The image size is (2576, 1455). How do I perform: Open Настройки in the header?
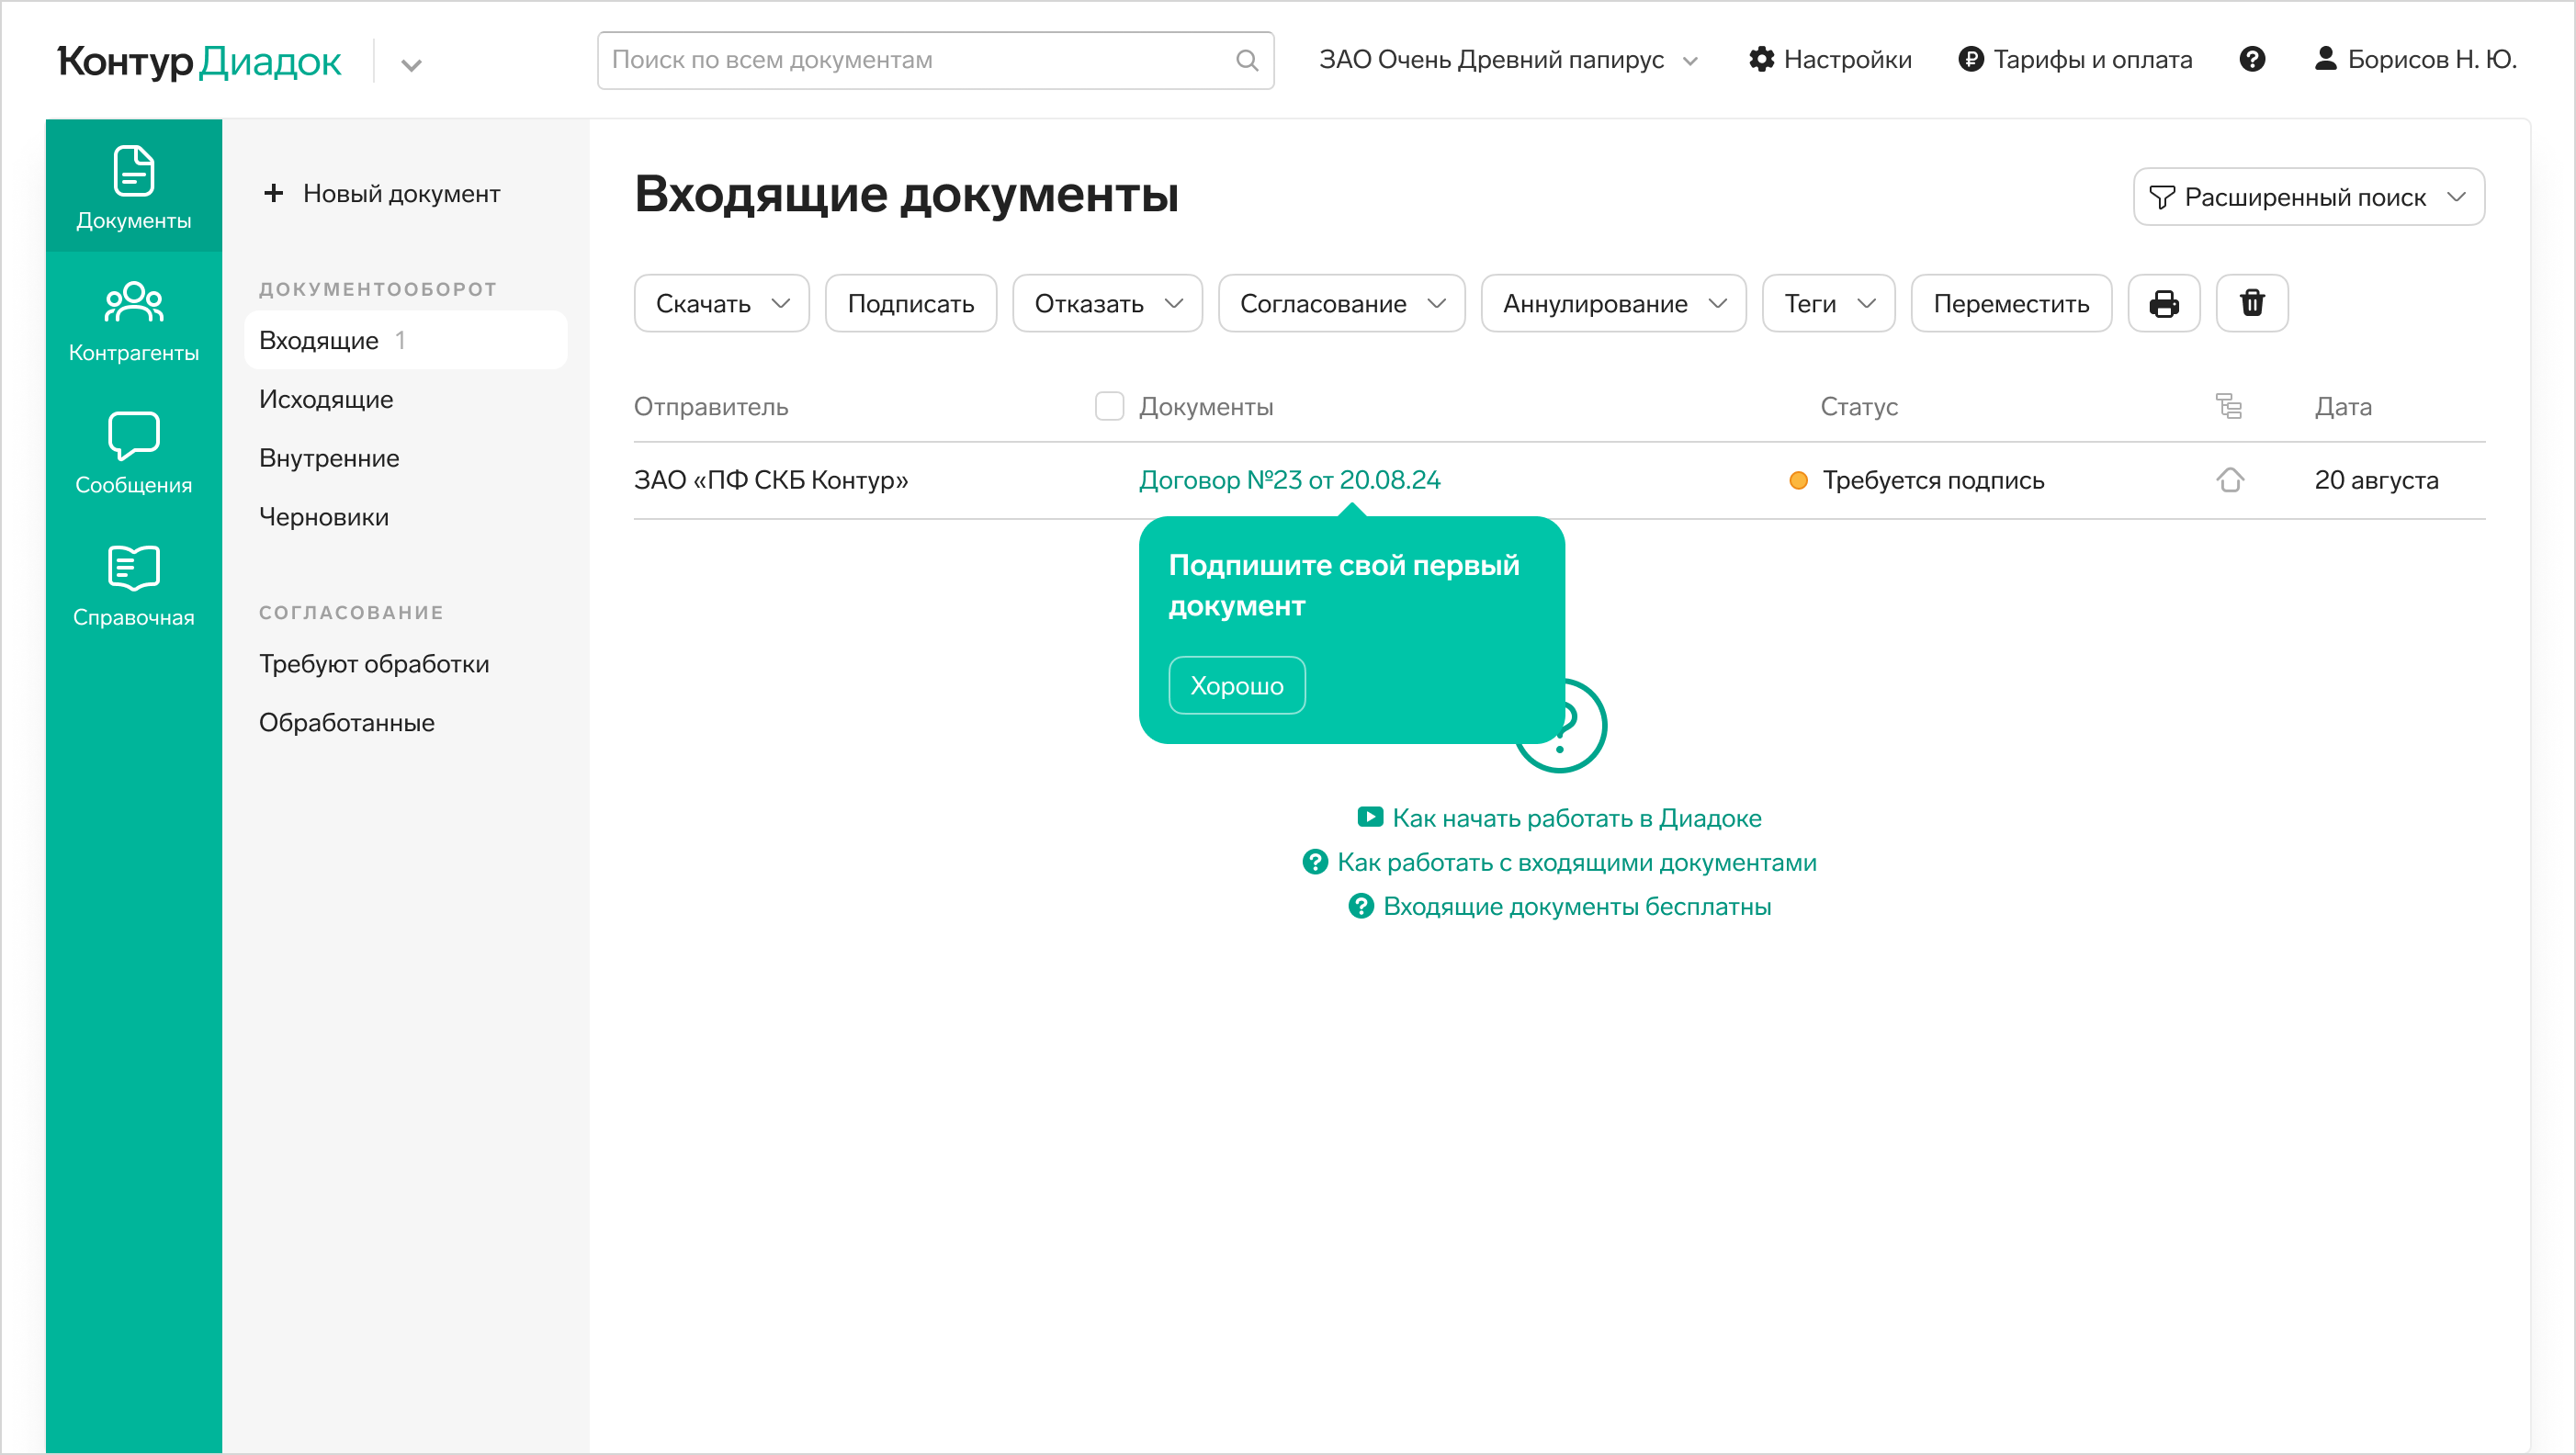pyautogui.click(x=1829, y=59)
